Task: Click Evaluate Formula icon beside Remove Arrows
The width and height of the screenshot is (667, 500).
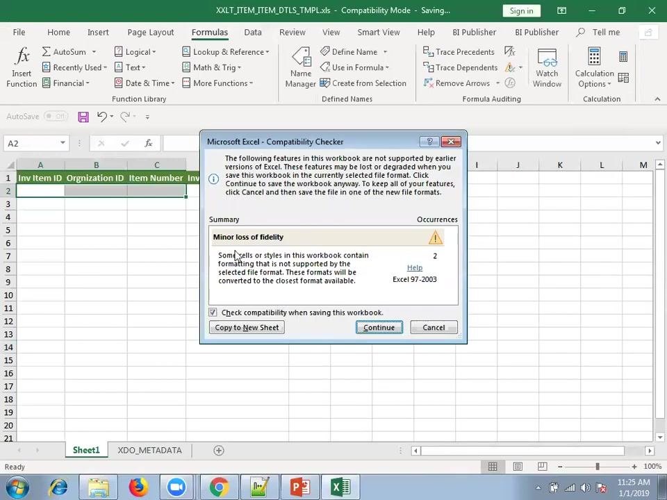Action: (x=509, y=83)
